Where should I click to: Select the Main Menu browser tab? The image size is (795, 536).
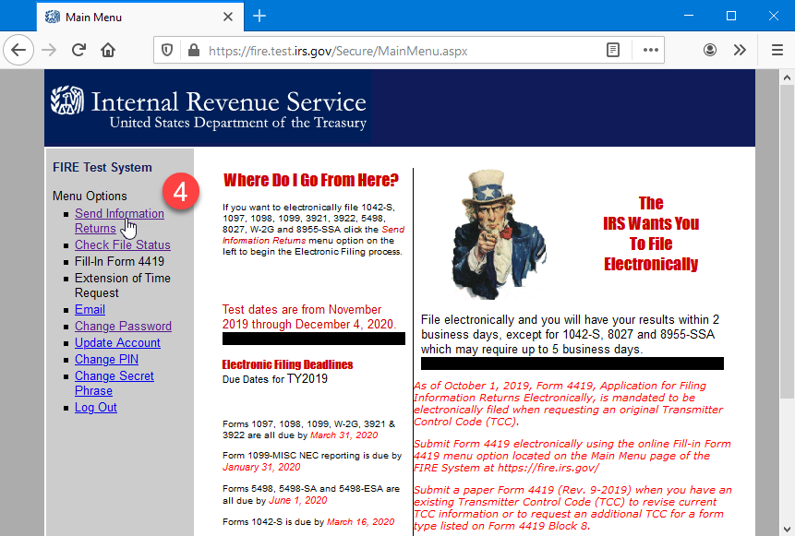[129, 17]
